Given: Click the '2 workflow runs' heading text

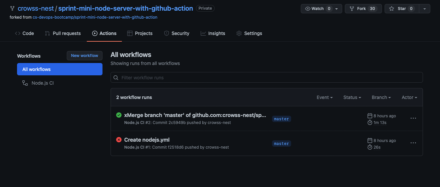Looking at the screenshot, I should [134, 97].
